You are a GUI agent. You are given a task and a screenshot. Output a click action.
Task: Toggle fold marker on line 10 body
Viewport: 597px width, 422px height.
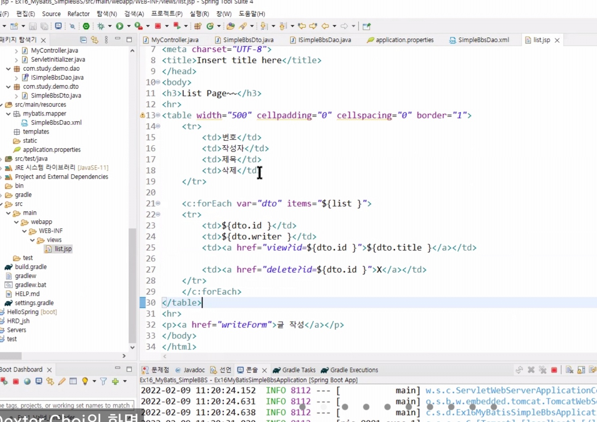click(158, 82)
